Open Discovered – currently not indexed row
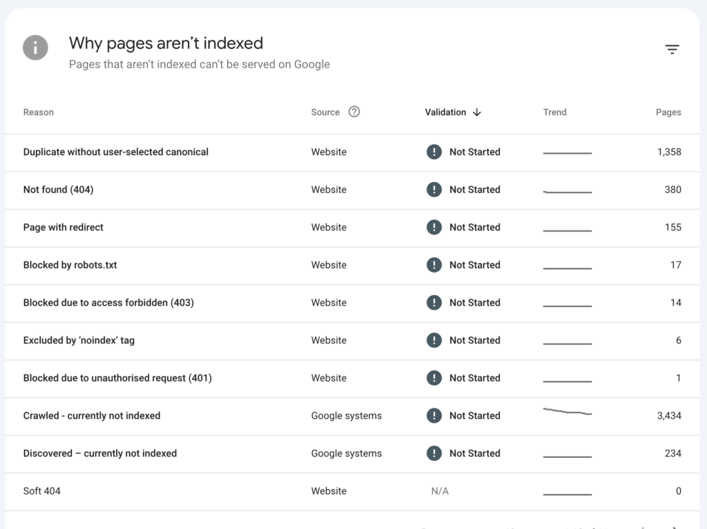Viewport: 707px width, 529px height. 100,454
